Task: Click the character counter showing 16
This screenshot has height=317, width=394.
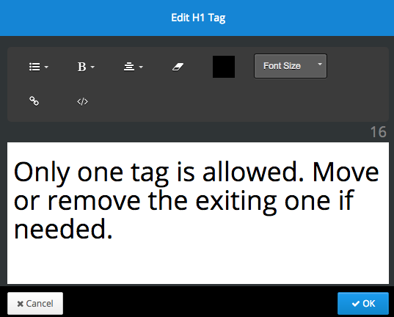Action: pyautogui.click(x=378, y=132)
